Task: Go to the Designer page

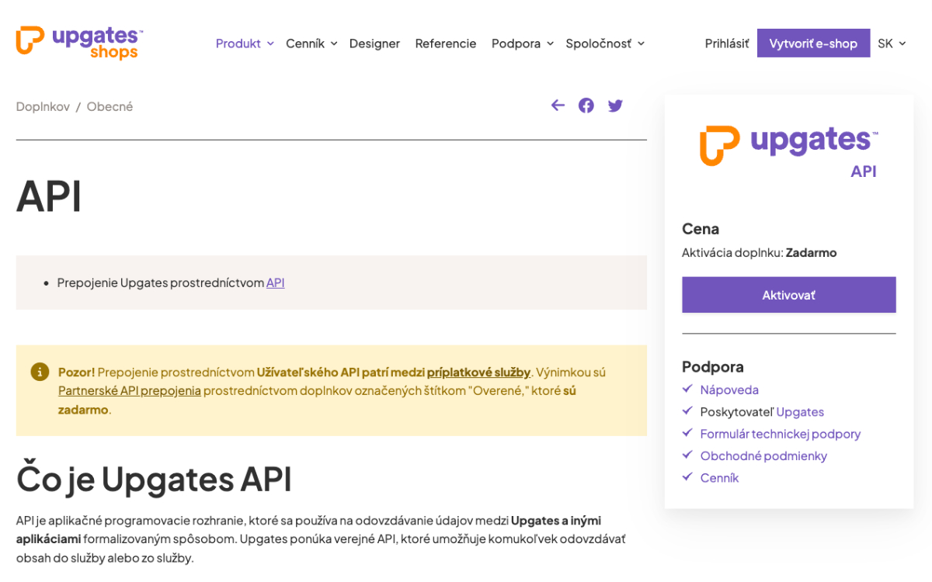Action: click(x=374, y=43)
